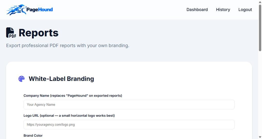The height and width of the screenshot is (139, 262).
Task: Click the scrollbar up arrow
Action: pyautogui.click(x=260, y=2)
